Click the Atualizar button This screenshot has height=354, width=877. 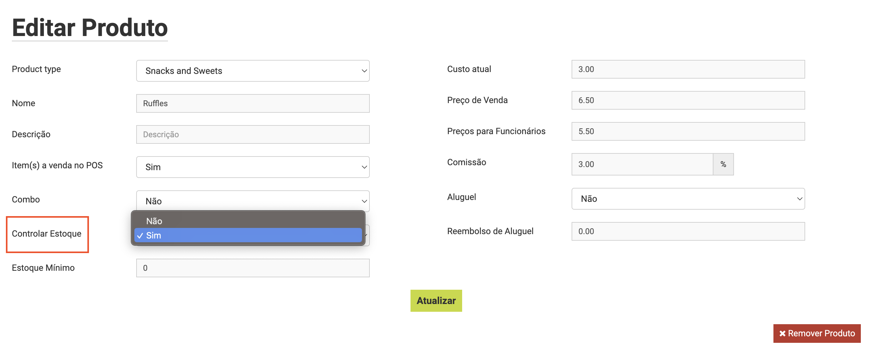click(436, 301)
